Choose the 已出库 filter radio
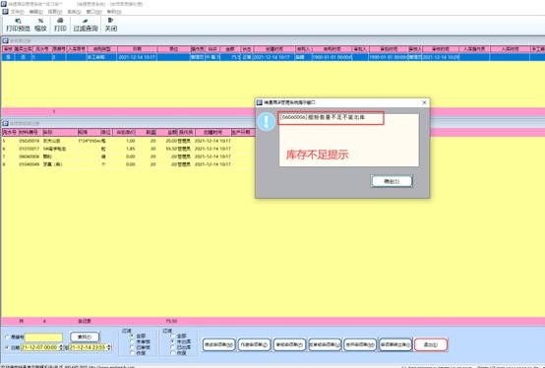 pos(172,347)
